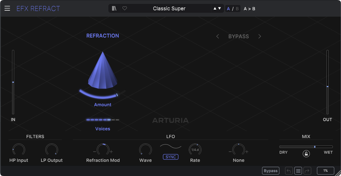Viewport: 341px width, 176px height.
Task: Select the REFRACTION mode label
Action: 103,36
